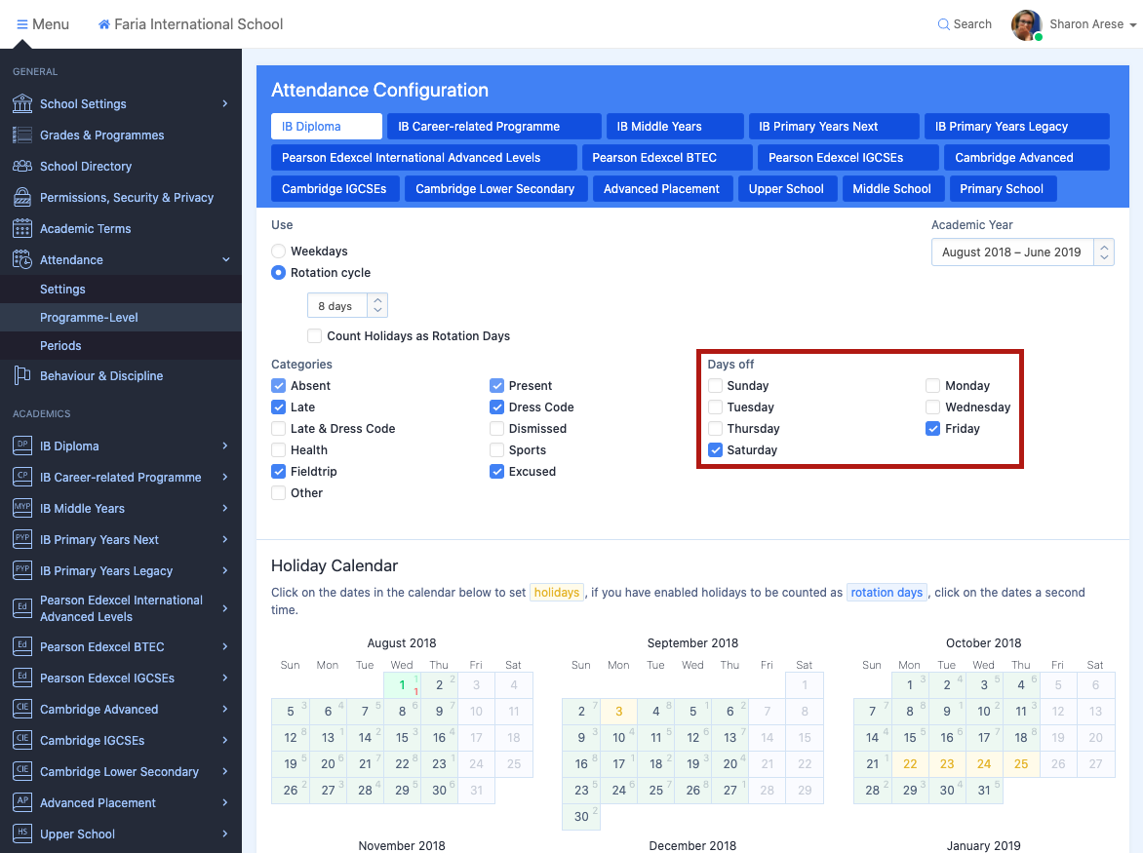The height and width of the screenshot is (853, 1143).
Task: Open the 8 days rotation cycle selector
Action: click(x=347, y=306)
